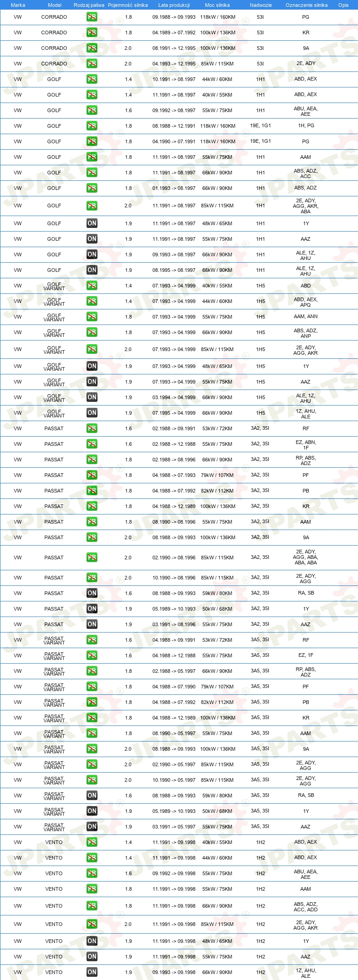Click the Oznaczenie silnika column header
This screenshot has width=358, height=980.
coord(307,5)
